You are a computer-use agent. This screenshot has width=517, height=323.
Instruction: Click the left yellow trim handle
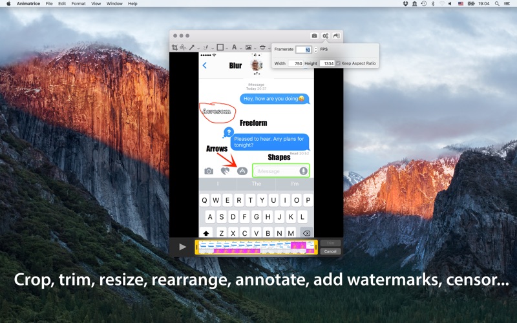pyautogui.click(x=196, y=247)
